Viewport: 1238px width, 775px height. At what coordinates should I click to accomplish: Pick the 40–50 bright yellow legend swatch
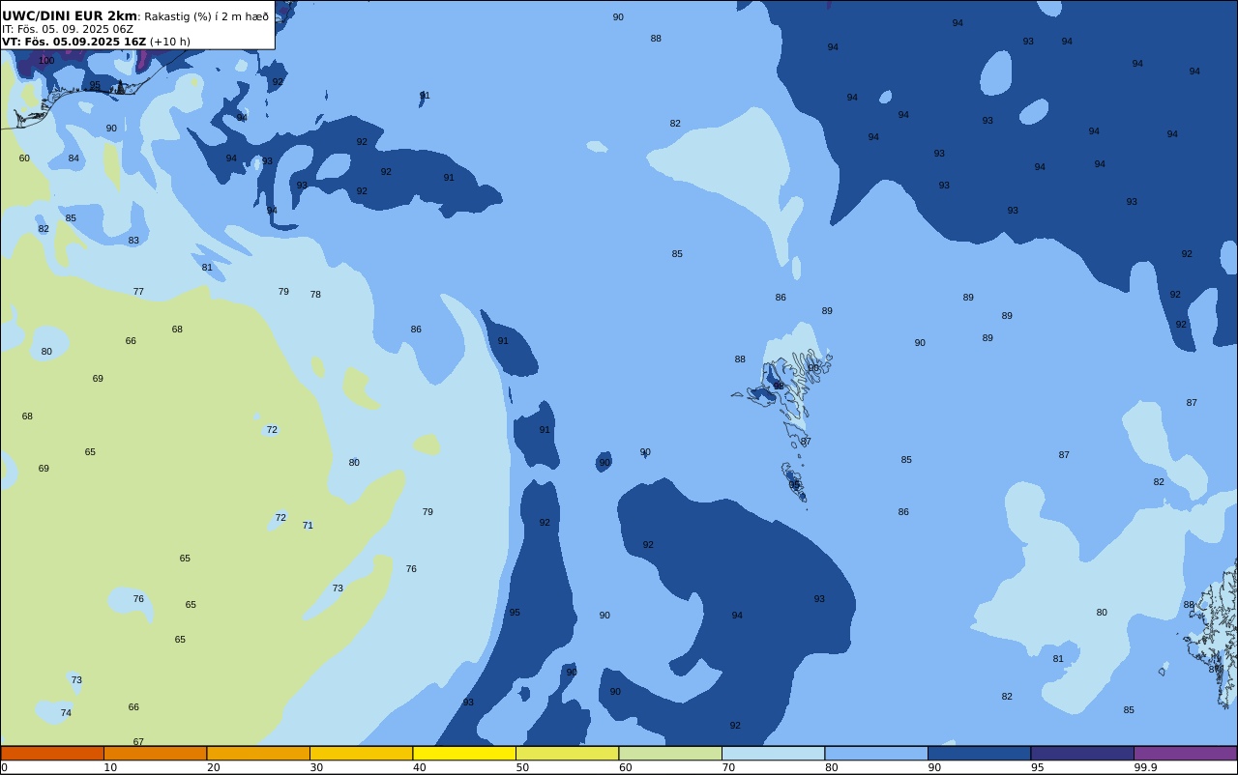[x=464, y=753]
